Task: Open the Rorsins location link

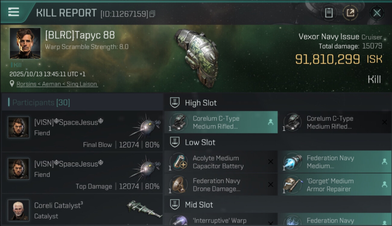Action: point(57,84)
